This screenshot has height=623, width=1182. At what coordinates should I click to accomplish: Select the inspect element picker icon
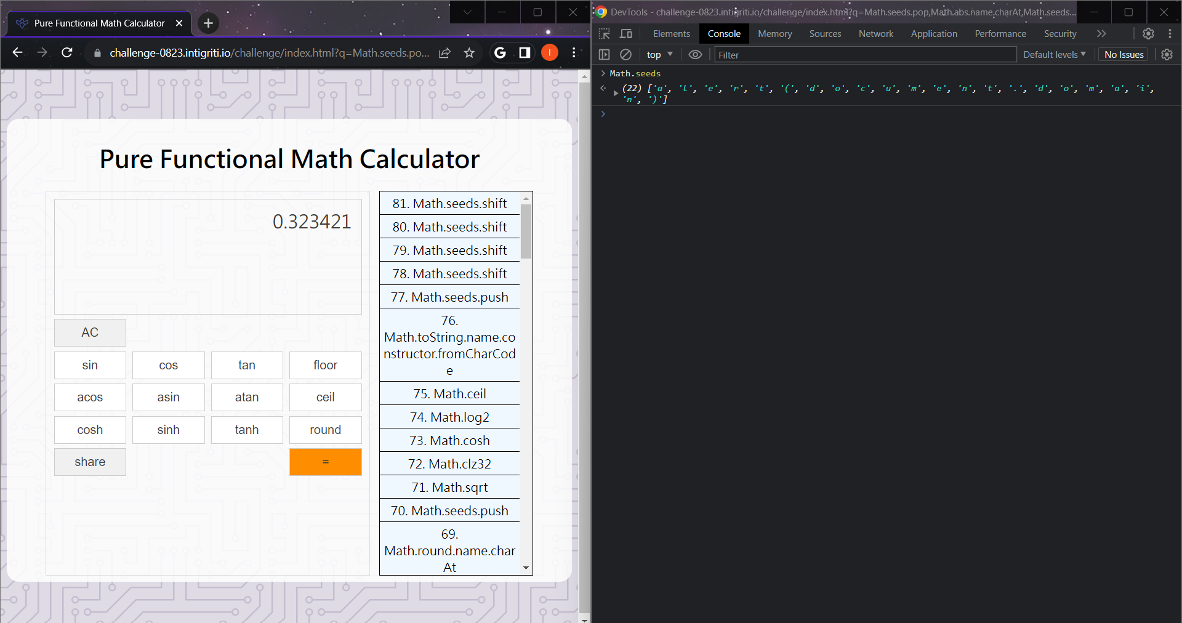[605, 34]
